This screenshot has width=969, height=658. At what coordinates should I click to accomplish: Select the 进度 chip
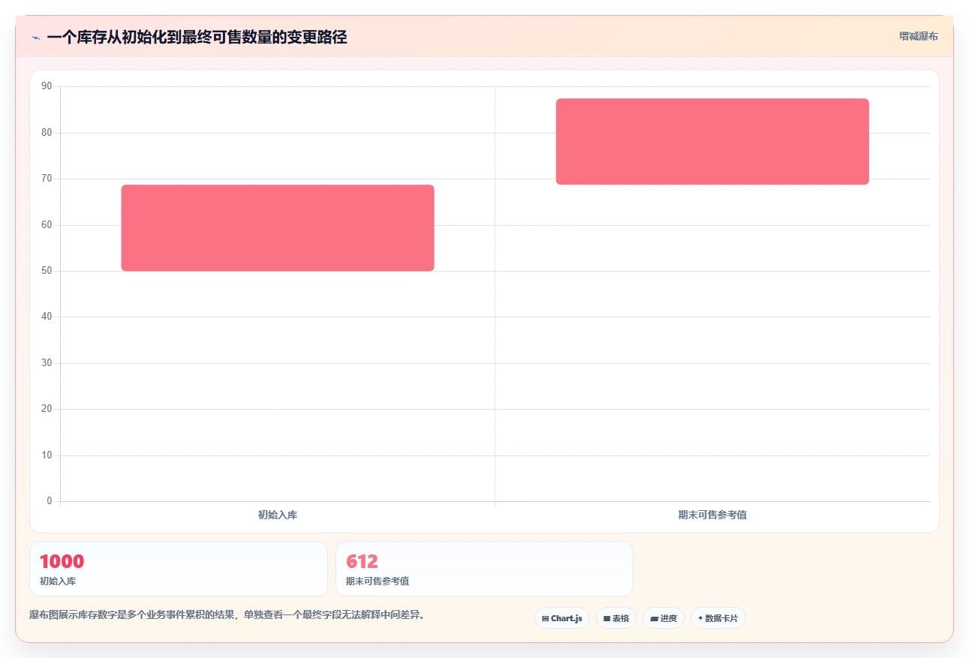[664, 618]
